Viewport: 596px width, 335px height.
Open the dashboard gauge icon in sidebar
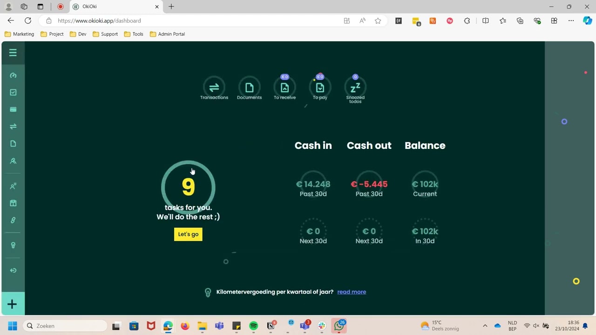point(13,75)
